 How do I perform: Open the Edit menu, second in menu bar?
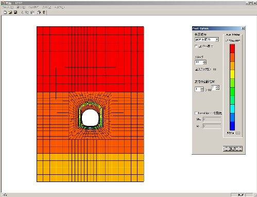point(21,7)
